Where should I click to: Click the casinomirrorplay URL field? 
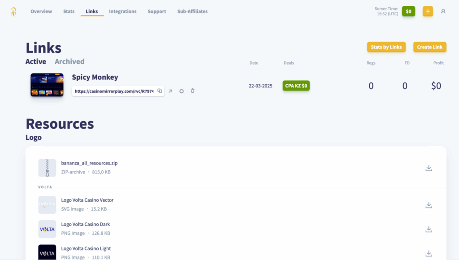tap(118, 91)
